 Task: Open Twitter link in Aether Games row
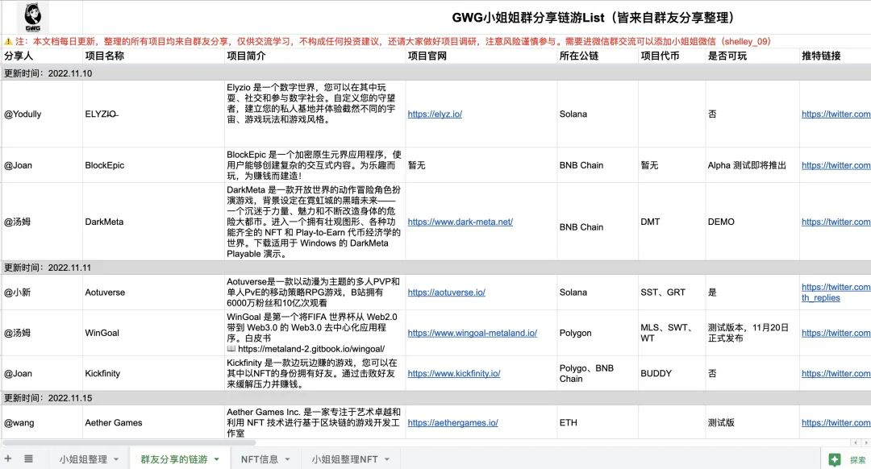click(836, 422)
